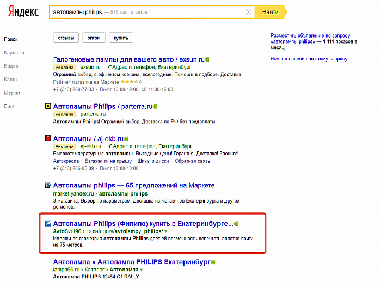Open market.yandex.ru breadcrumb link
The width and height of the screenshot is (381, 287).
tap(73, 194)
